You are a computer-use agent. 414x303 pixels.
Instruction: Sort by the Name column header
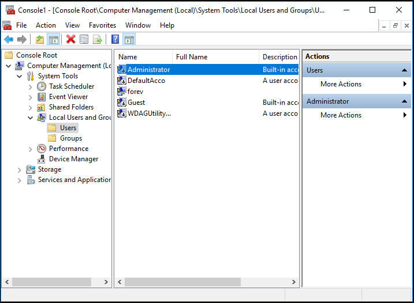(x=144, y=57)
